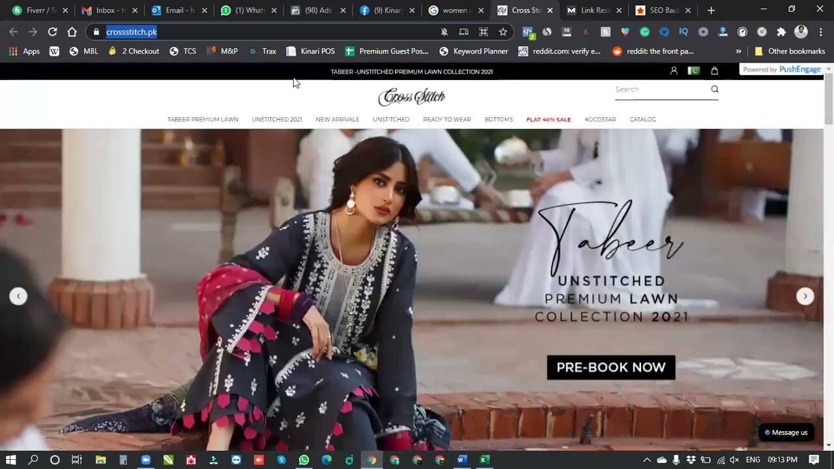Click the site Search input field
The width and height of the screenshot is (834, 469).
pos(661,89)
